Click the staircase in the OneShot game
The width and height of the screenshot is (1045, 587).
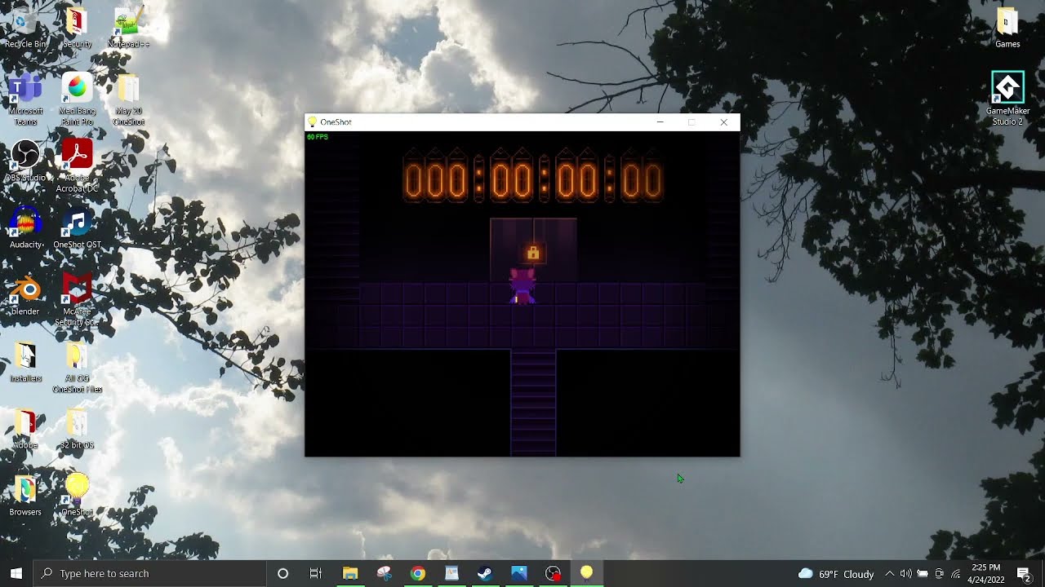[x=533, y=402]
